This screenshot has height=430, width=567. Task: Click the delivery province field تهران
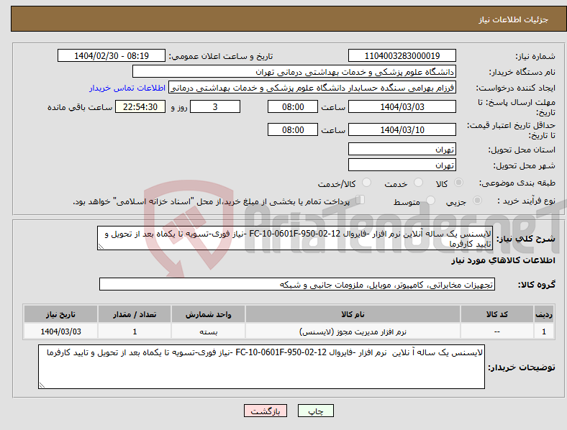click(402, 149)
